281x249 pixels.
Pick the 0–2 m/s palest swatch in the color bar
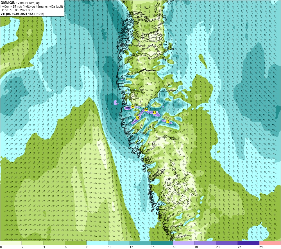[x=11, y=243]
